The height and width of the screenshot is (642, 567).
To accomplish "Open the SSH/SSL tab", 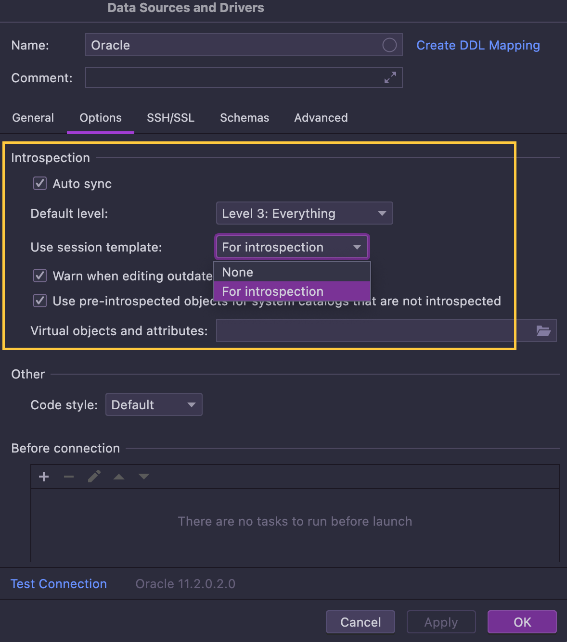I will click(x=170, y=118).
